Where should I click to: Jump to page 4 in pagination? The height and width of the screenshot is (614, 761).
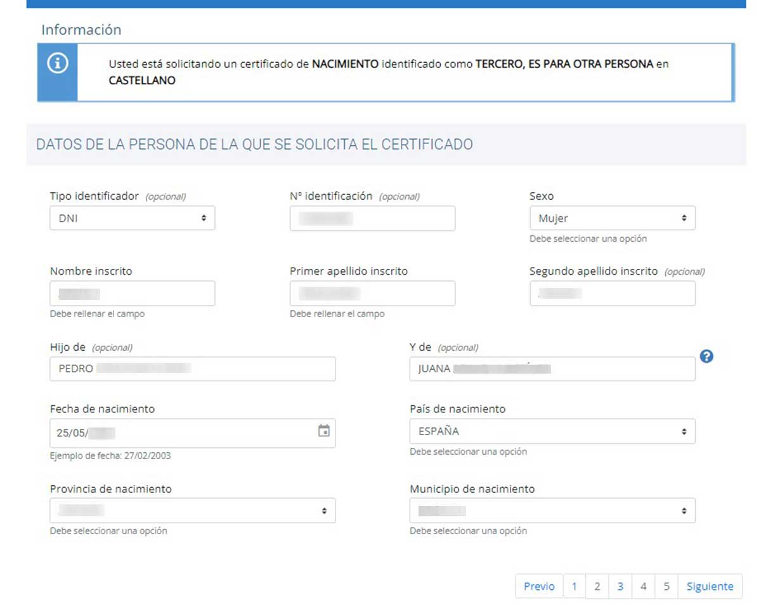643,587
